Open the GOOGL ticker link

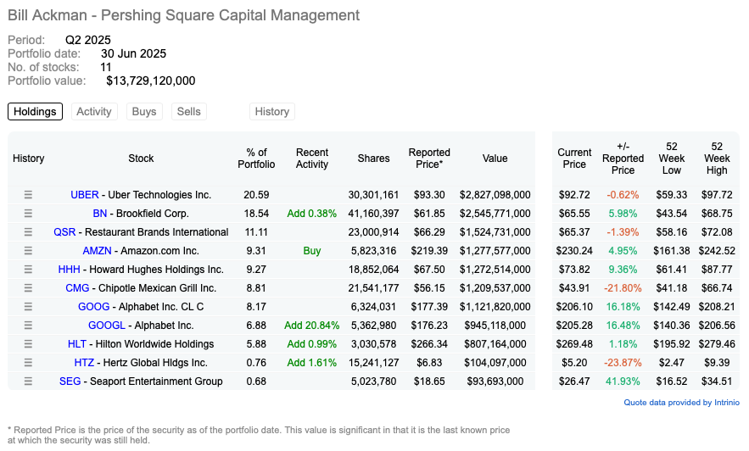click(107, 325)
